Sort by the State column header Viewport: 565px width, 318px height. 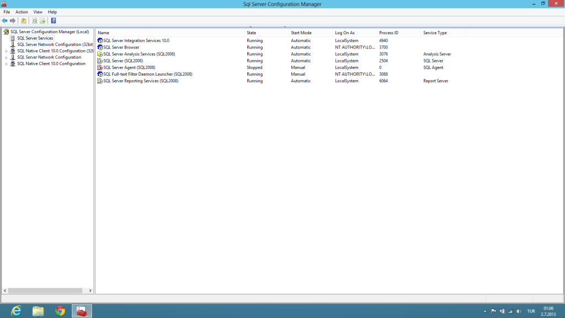point(266,33)
